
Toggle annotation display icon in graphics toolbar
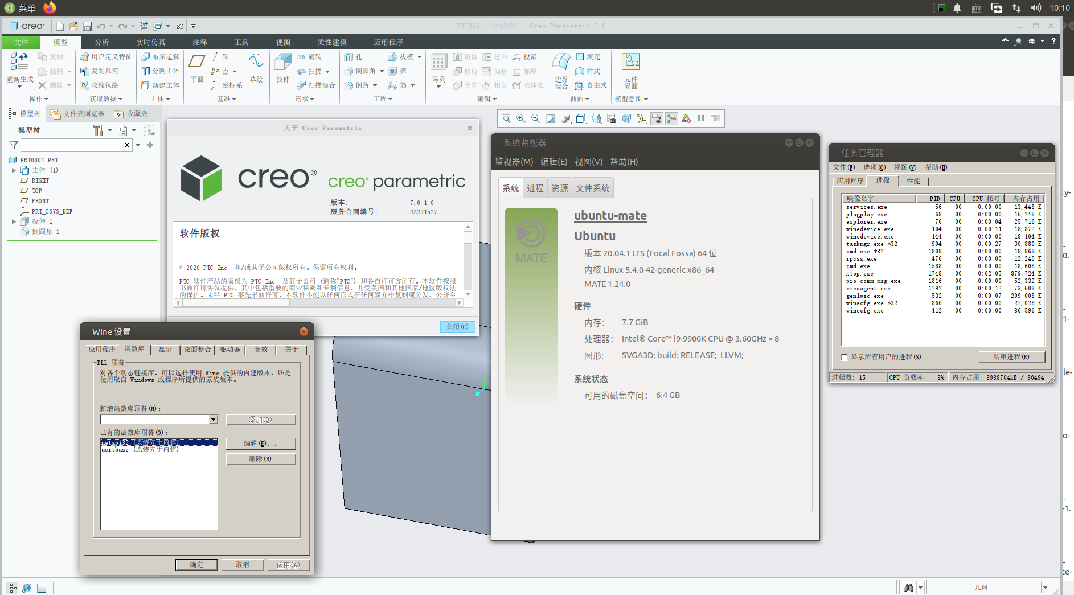[657, 118]
